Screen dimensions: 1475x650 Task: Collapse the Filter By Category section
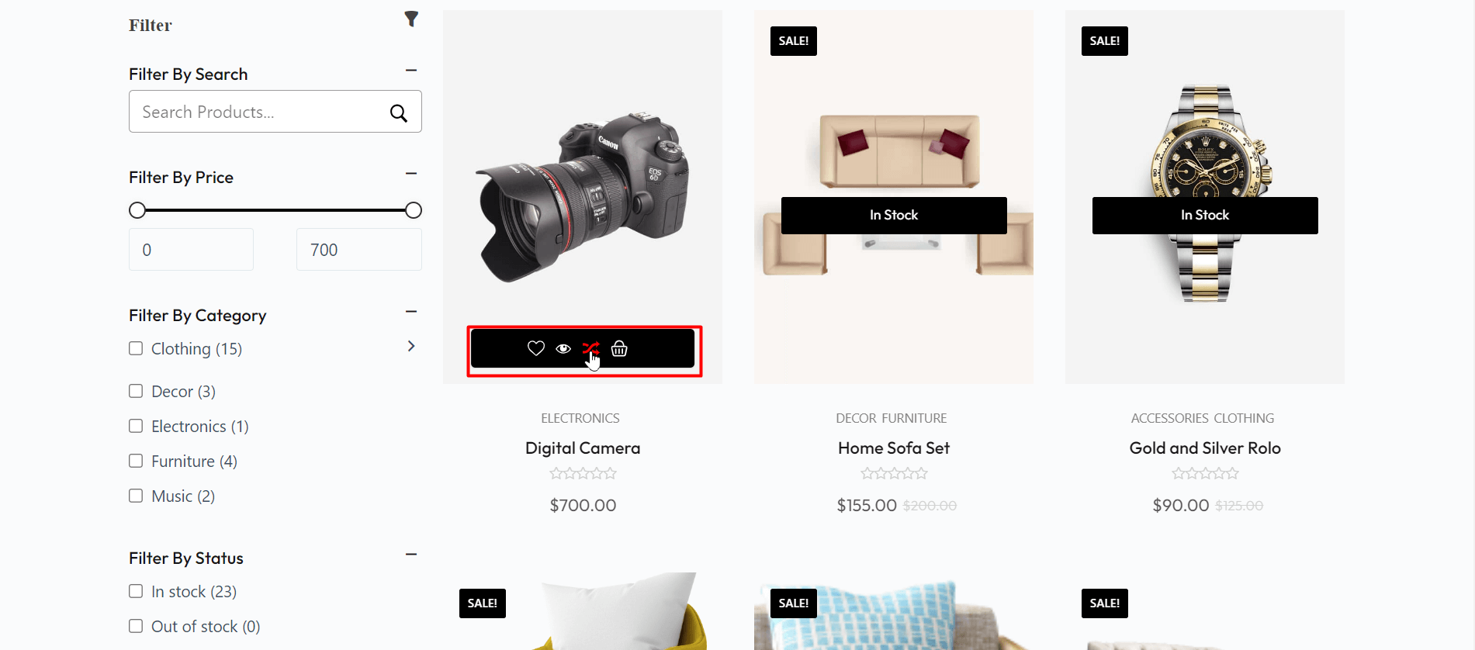click(411, 312)
